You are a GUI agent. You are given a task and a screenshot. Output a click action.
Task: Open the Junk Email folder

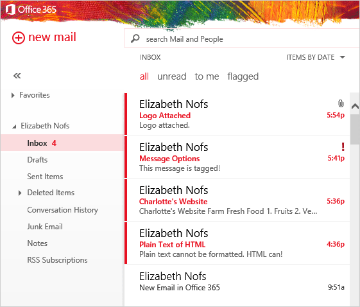coord(45,227)
